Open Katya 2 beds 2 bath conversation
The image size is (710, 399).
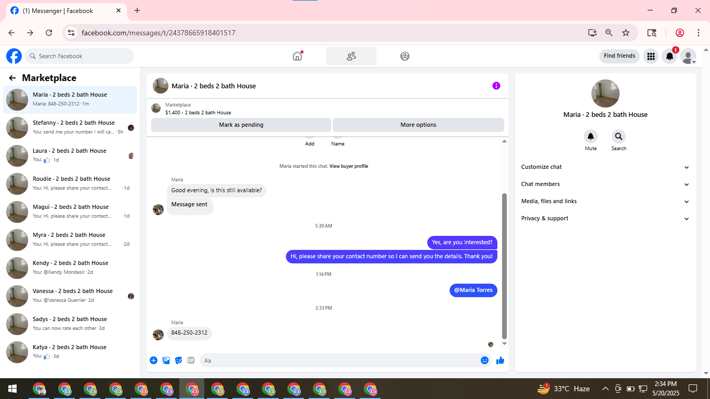click(70, 352)
